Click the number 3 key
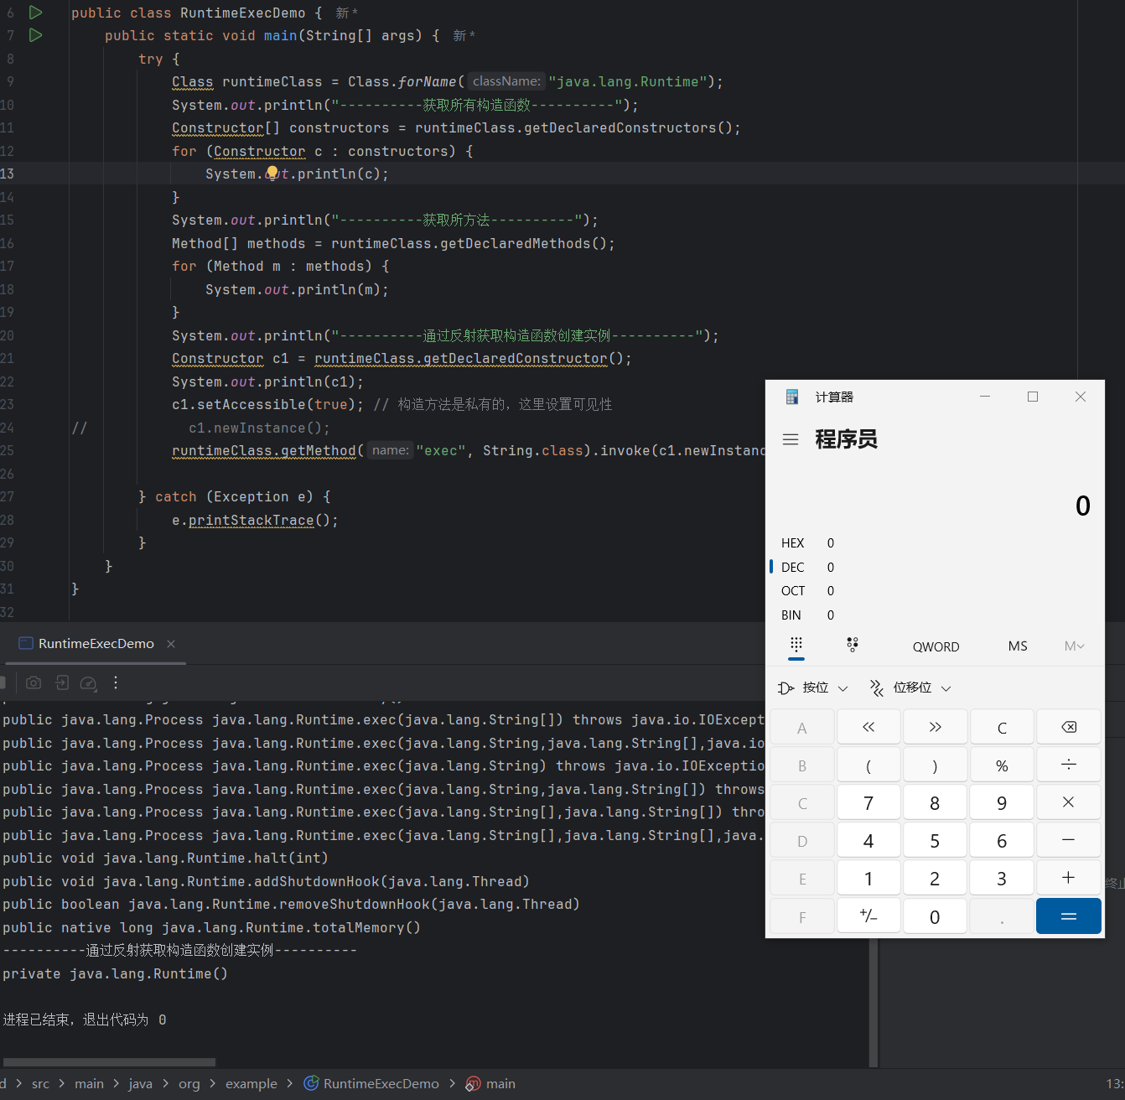Screen dimensions: 1125x1100 (1002, 878)
